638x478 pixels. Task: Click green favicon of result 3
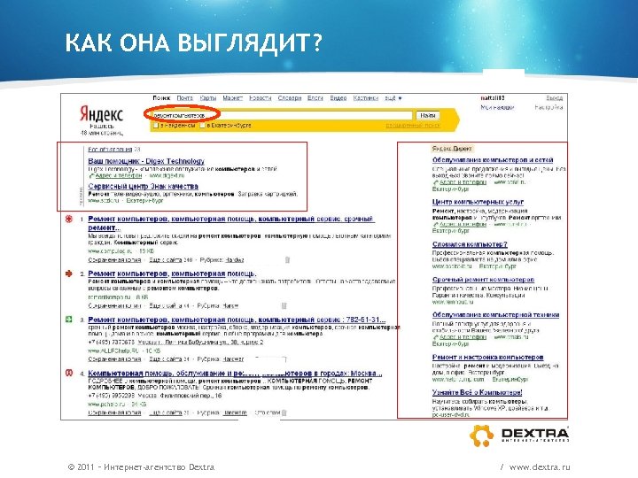pyautogui.click(x=69, y=320)
